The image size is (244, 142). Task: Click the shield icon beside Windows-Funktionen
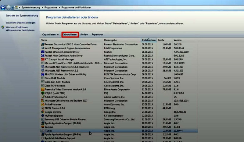(x=3, y=27)
